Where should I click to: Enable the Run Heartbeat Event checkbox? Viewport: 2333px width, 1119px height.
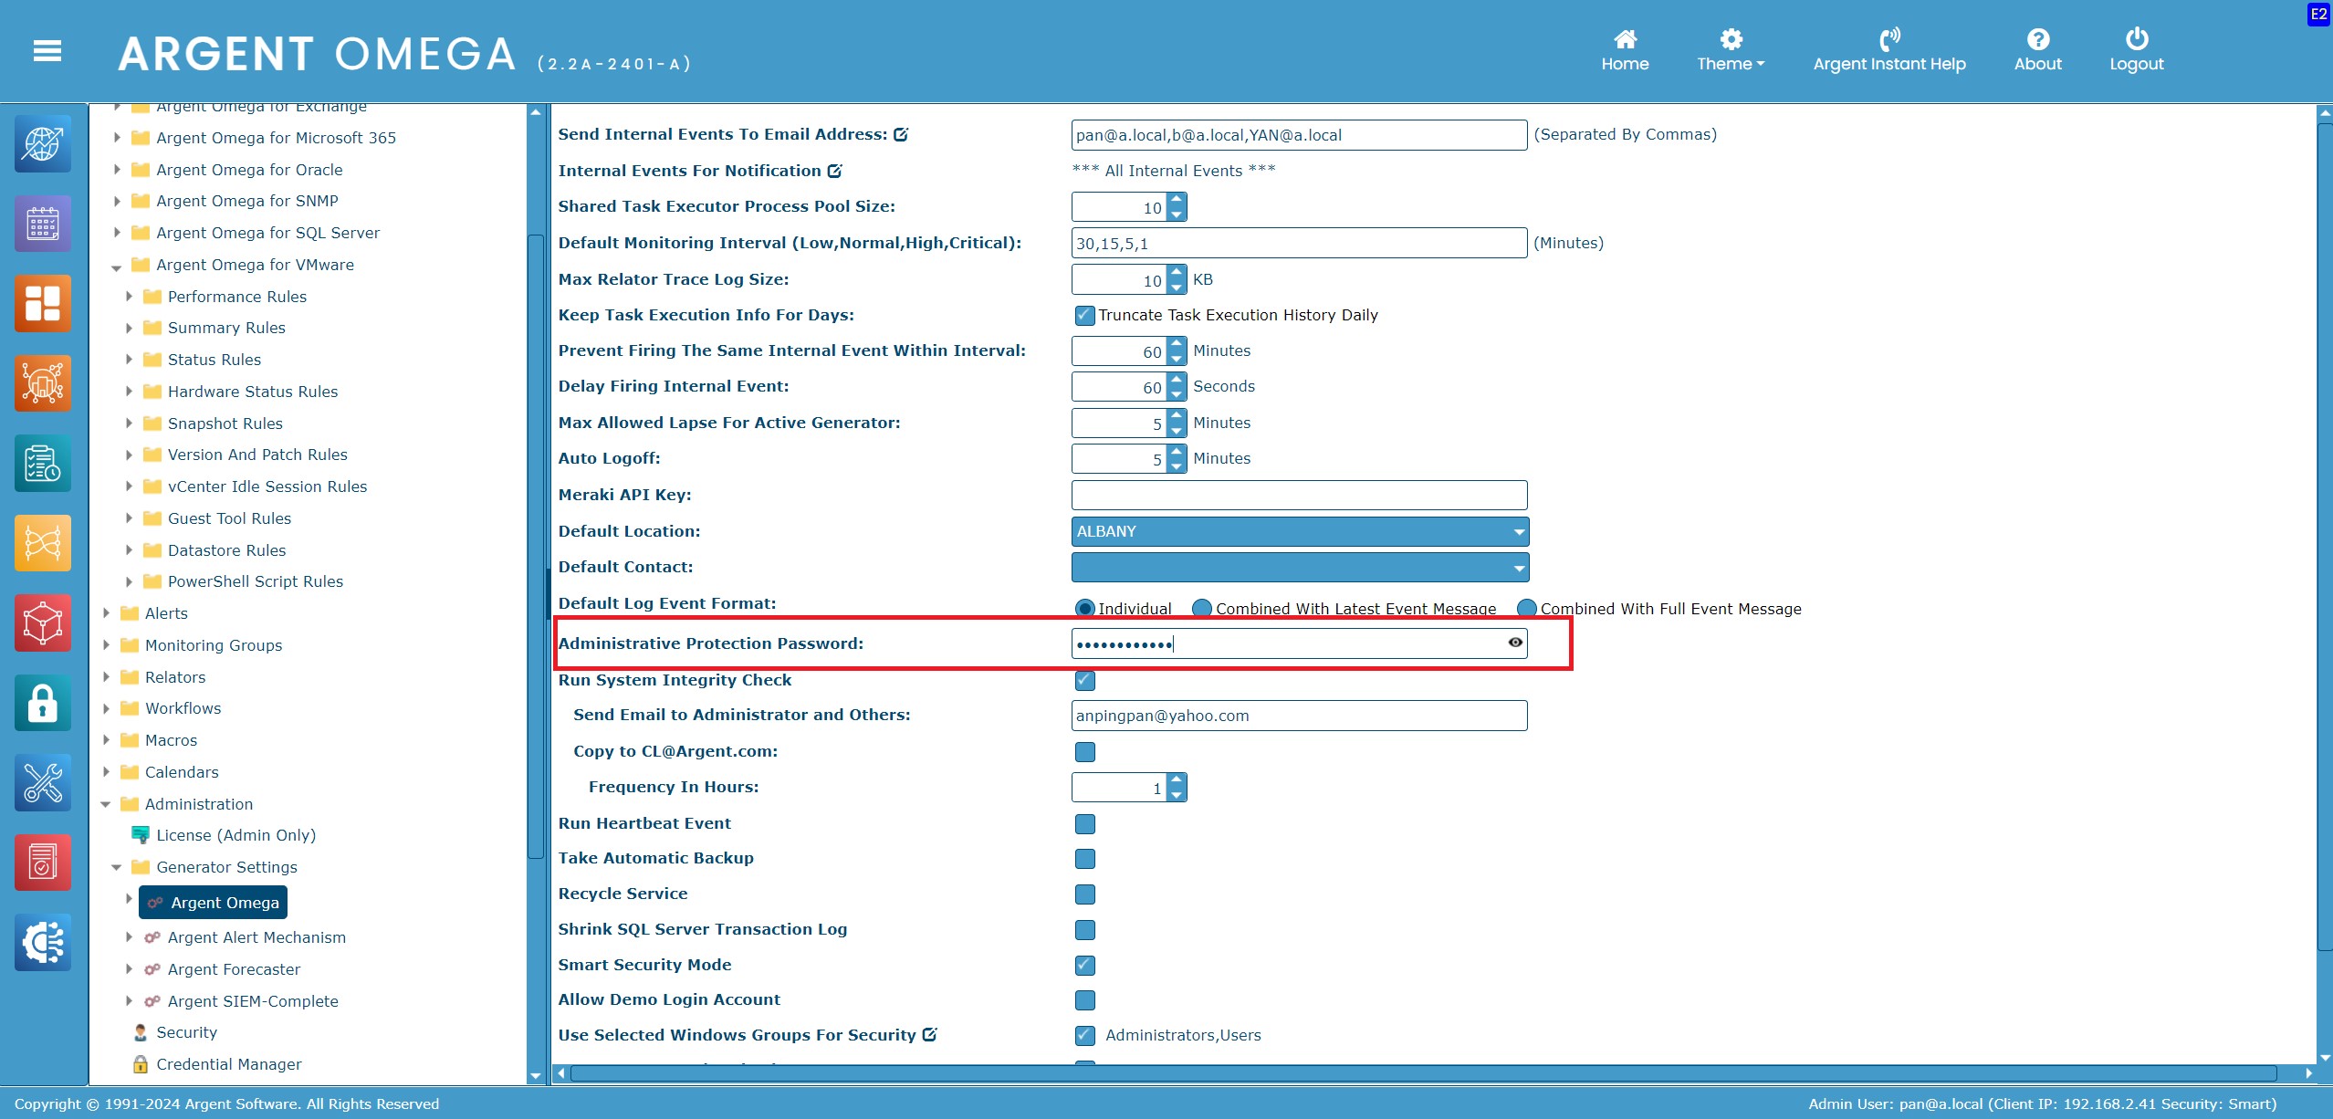tap(1084, 824)
